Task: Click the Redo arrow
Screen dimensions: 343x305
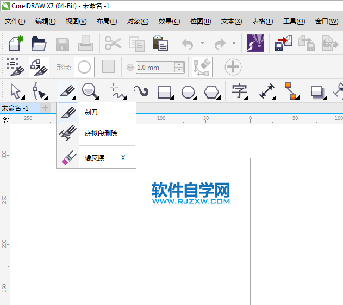Action: tap(220, 44)
